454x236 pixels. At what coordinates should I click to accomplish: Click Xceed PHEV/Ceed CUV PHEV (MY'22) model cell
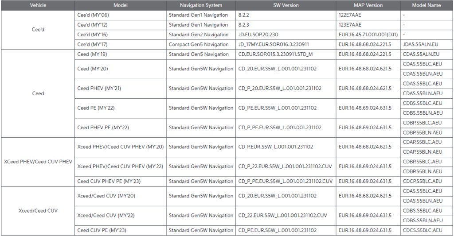coord(121,166)
